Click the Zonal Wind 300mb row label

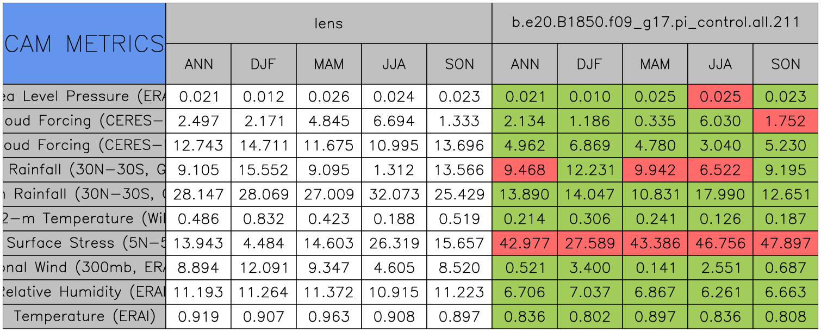click(x=84, y=267)
